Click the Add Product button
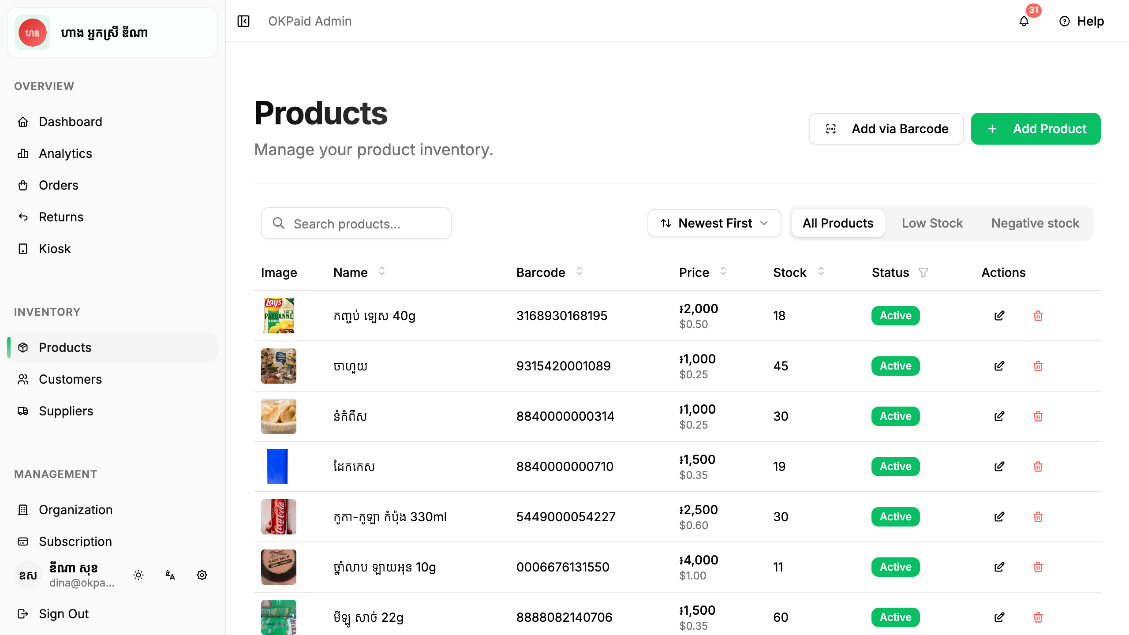This screenshot has height=635, width=1129. 1036,129
